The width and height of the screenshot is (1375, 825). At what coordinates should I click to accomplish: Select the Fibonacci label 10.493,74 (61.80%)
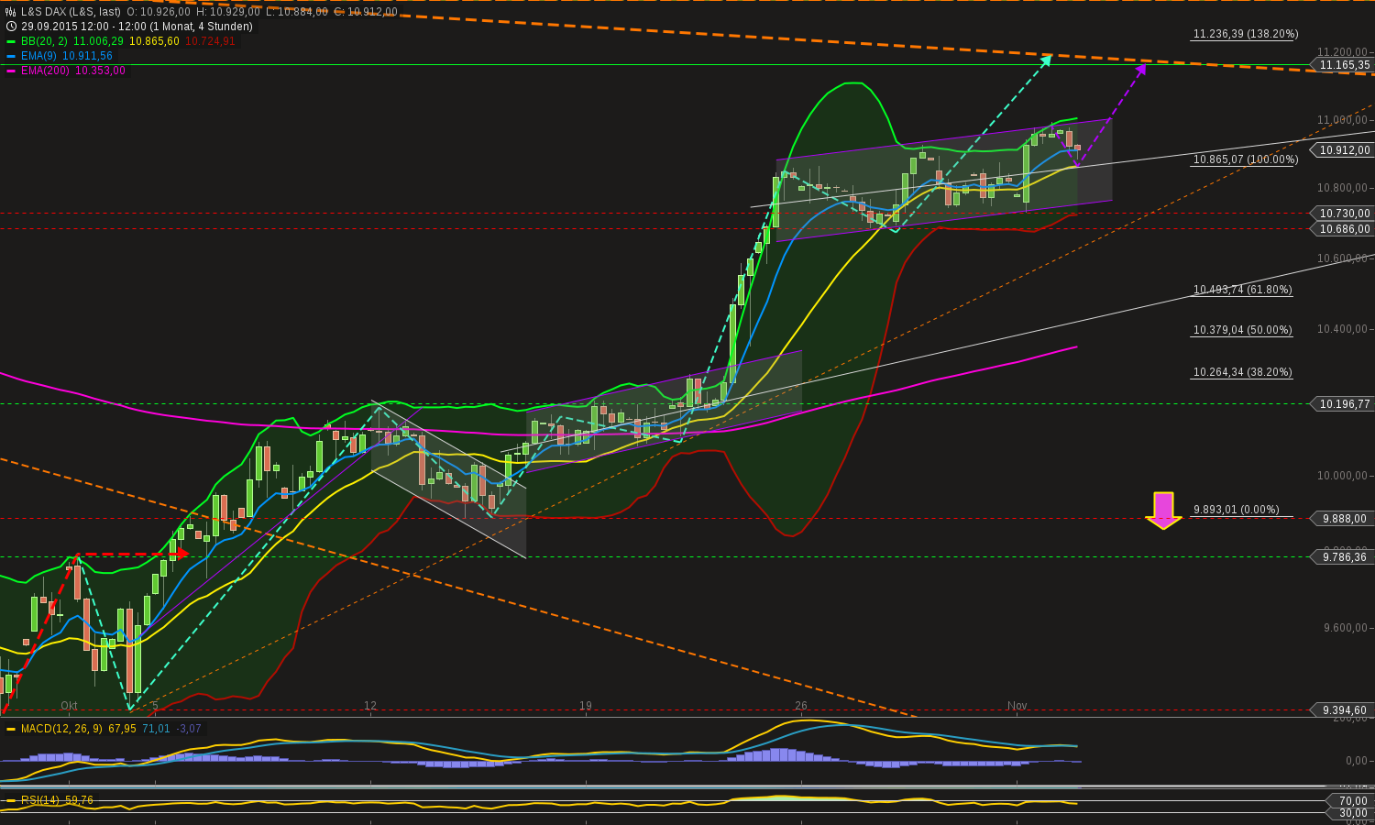(1243, 290)
